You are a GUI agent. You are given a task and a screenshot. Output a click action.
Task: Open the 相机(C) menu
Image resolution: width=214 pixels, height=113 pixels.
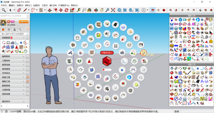point(28,5)
